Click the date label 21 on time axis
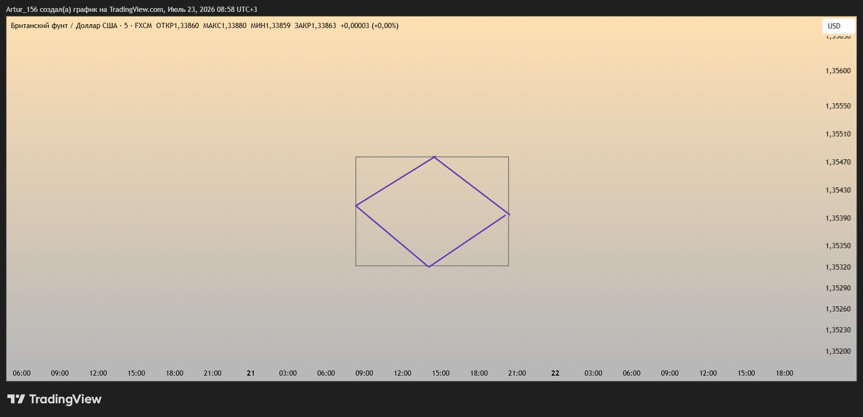 [x=251, y=373]
